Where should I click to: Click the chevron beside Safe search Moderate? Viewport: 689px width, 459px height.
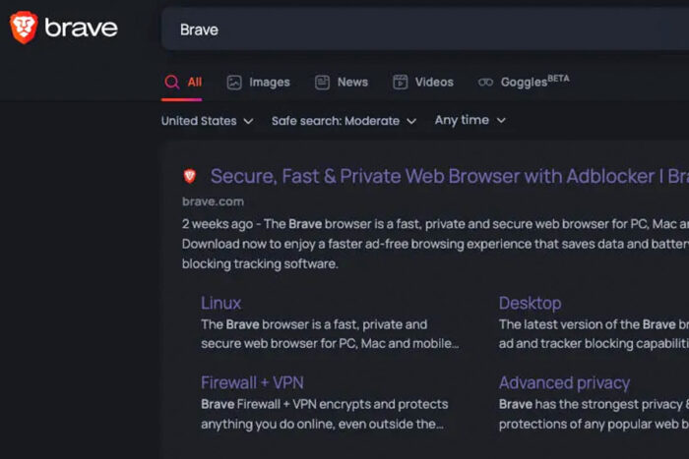pos(411,121)
